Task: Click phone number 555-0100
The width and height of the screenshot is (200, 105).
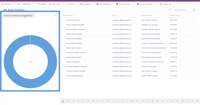Action: pyautogui.click(x=173, y=76)
